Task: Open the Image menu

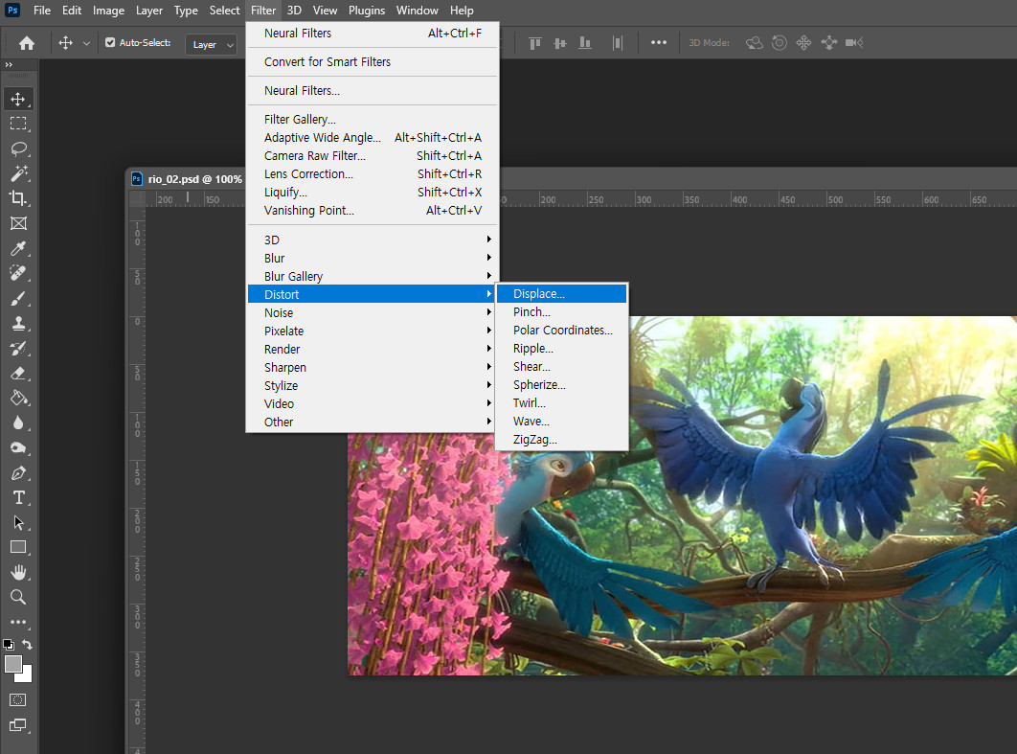Action: (108, 11)
